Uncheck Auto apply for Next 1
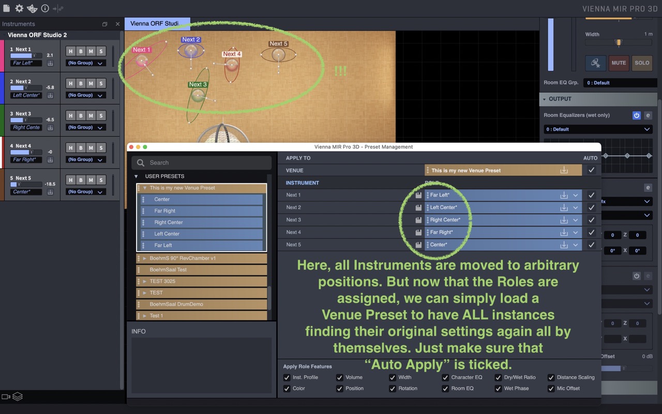This screenshot has width=662, height=414. click(591, 195)
